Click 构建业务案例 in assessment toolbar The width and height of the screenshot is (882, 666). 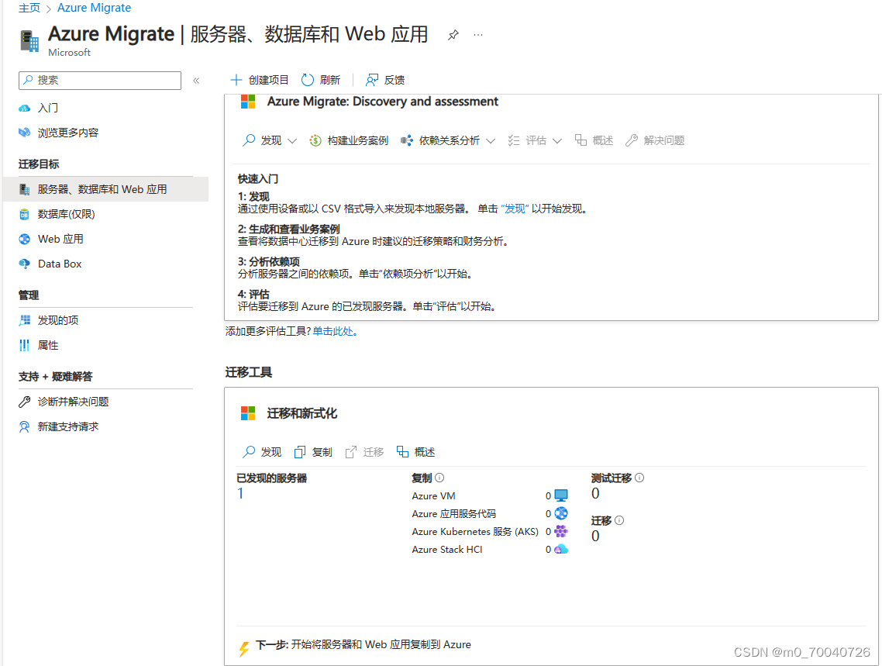pos(349,140)
